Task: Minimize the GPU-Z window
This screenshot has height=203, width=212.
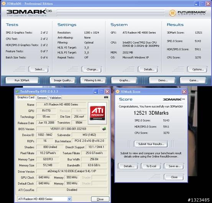Action: click(95, 92)
